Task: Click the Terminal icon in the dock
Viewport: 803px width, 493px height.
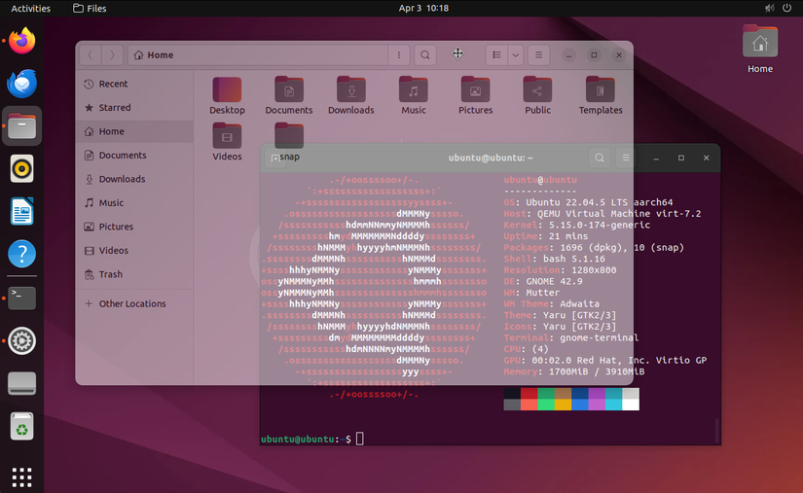Action: pyautogui.click(x=22, y=298)
